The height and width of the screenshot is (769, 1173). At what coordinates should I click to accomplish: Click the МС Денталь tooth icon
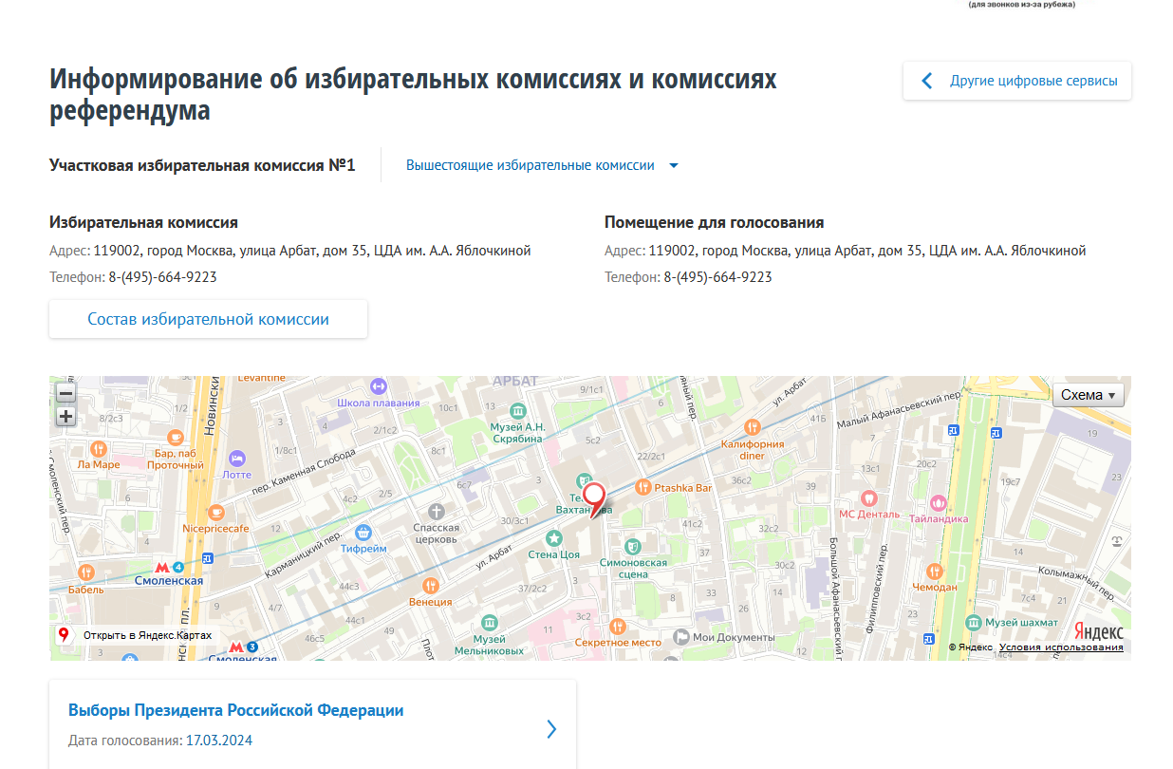pyautogui.click(x=867, y=498)
